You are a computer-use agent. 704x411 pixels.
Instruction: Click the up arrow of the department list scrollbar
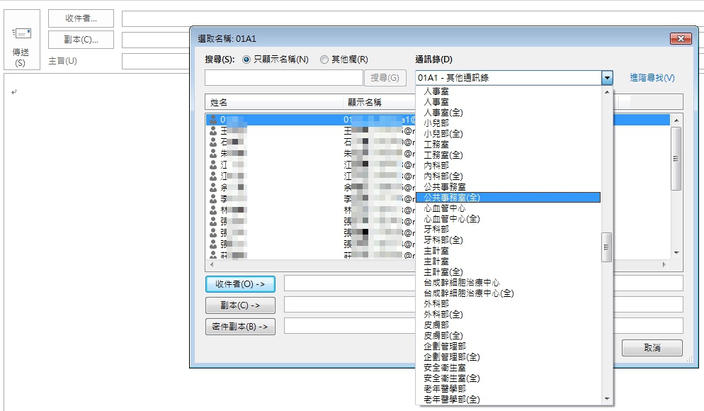point(607,91)
